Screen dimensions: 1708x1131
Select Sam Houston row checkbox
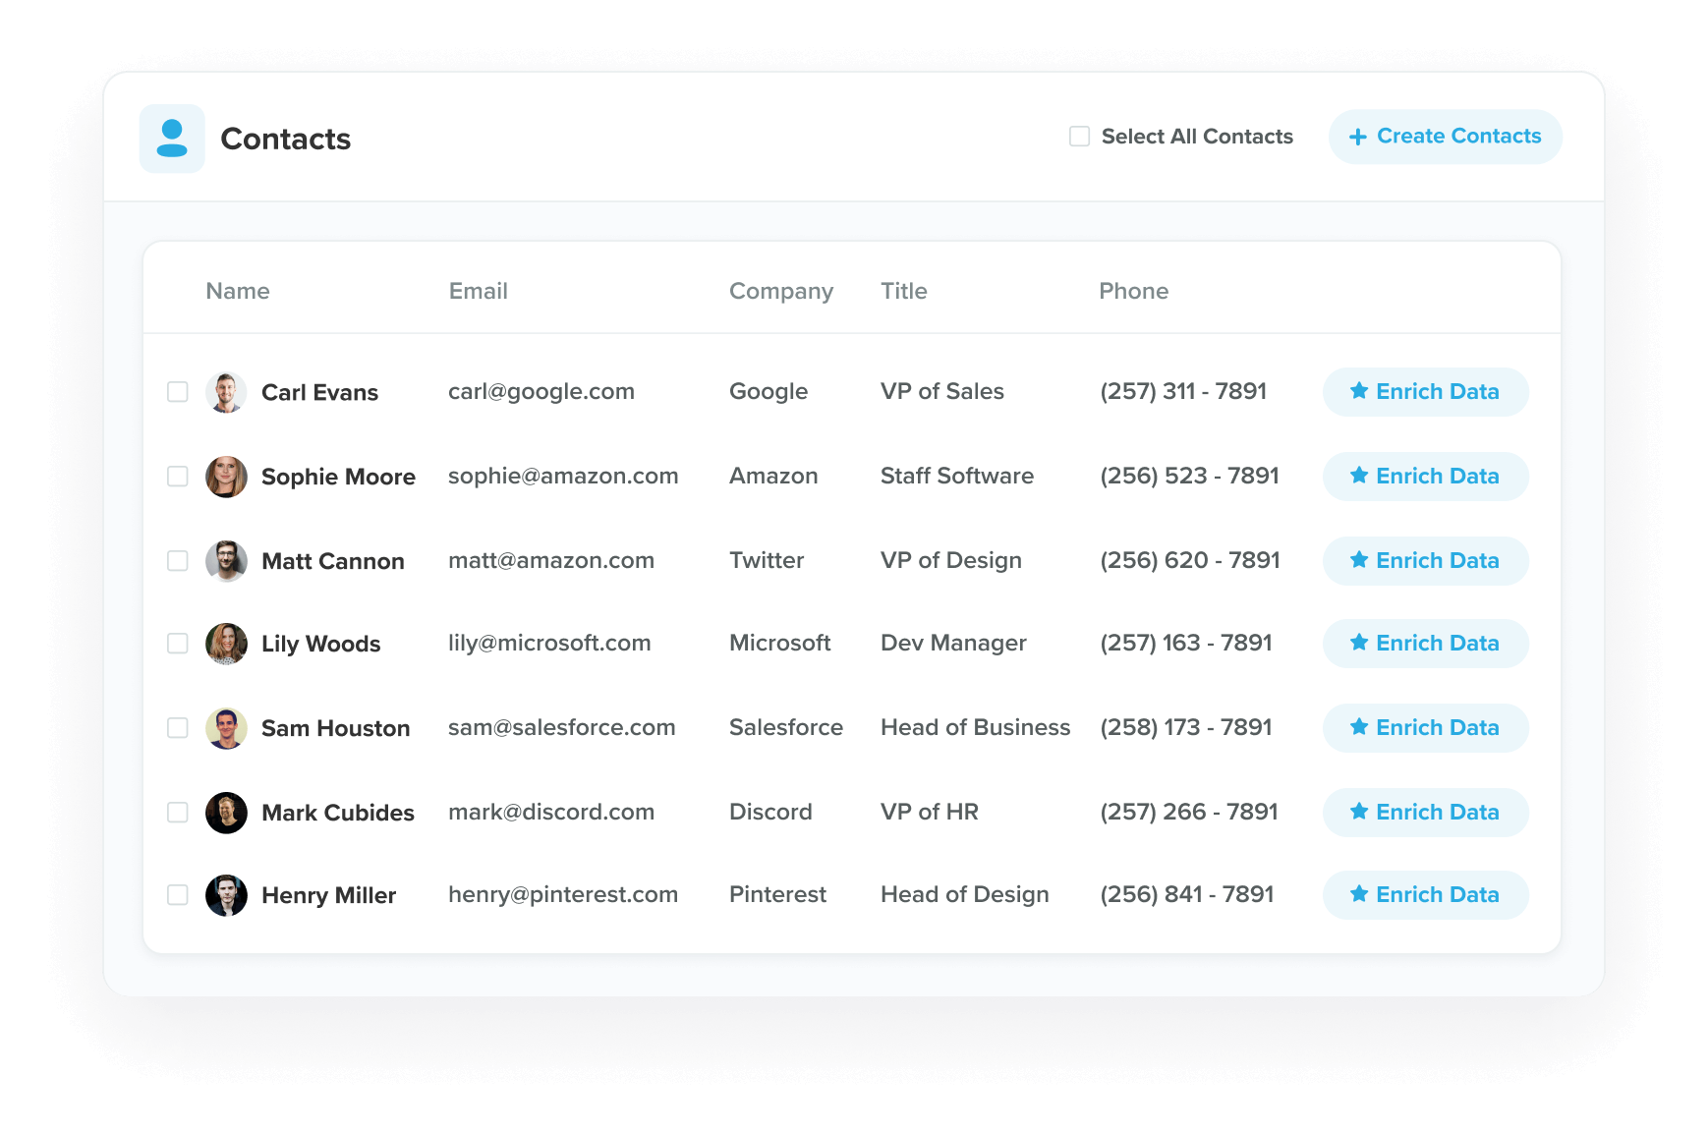point(178,728)
